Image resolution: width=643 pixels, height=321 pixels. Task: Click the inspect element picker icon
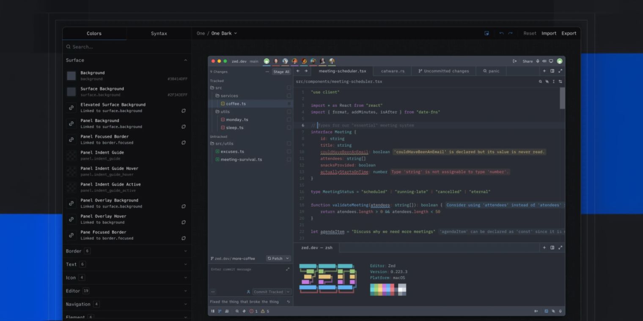486,33
